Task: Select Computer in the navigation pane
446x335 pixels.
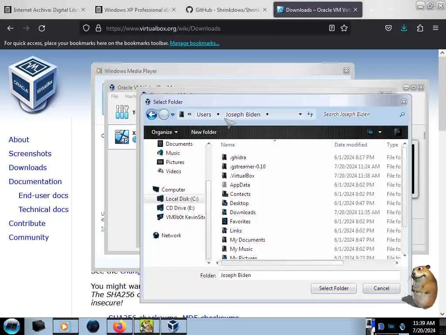Action: pyautogui.click(x=173, y=190)
